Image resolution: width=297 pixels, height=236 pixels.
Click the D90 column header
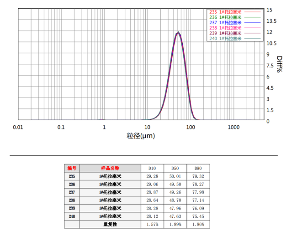tap(198, 168)
